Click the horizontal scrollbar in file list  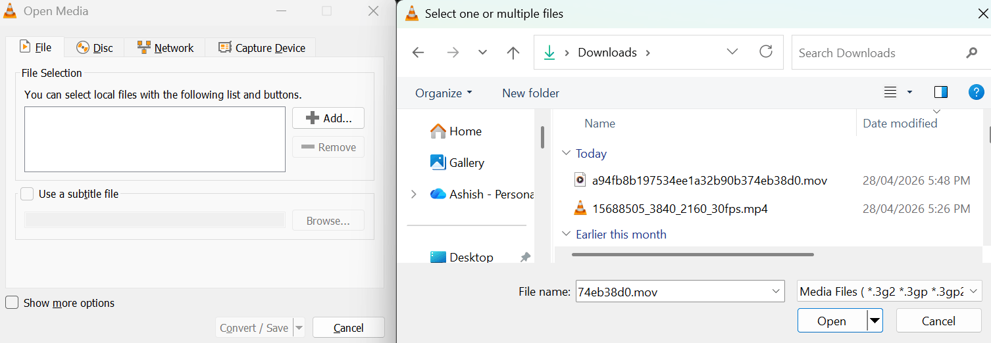point(693,254)
